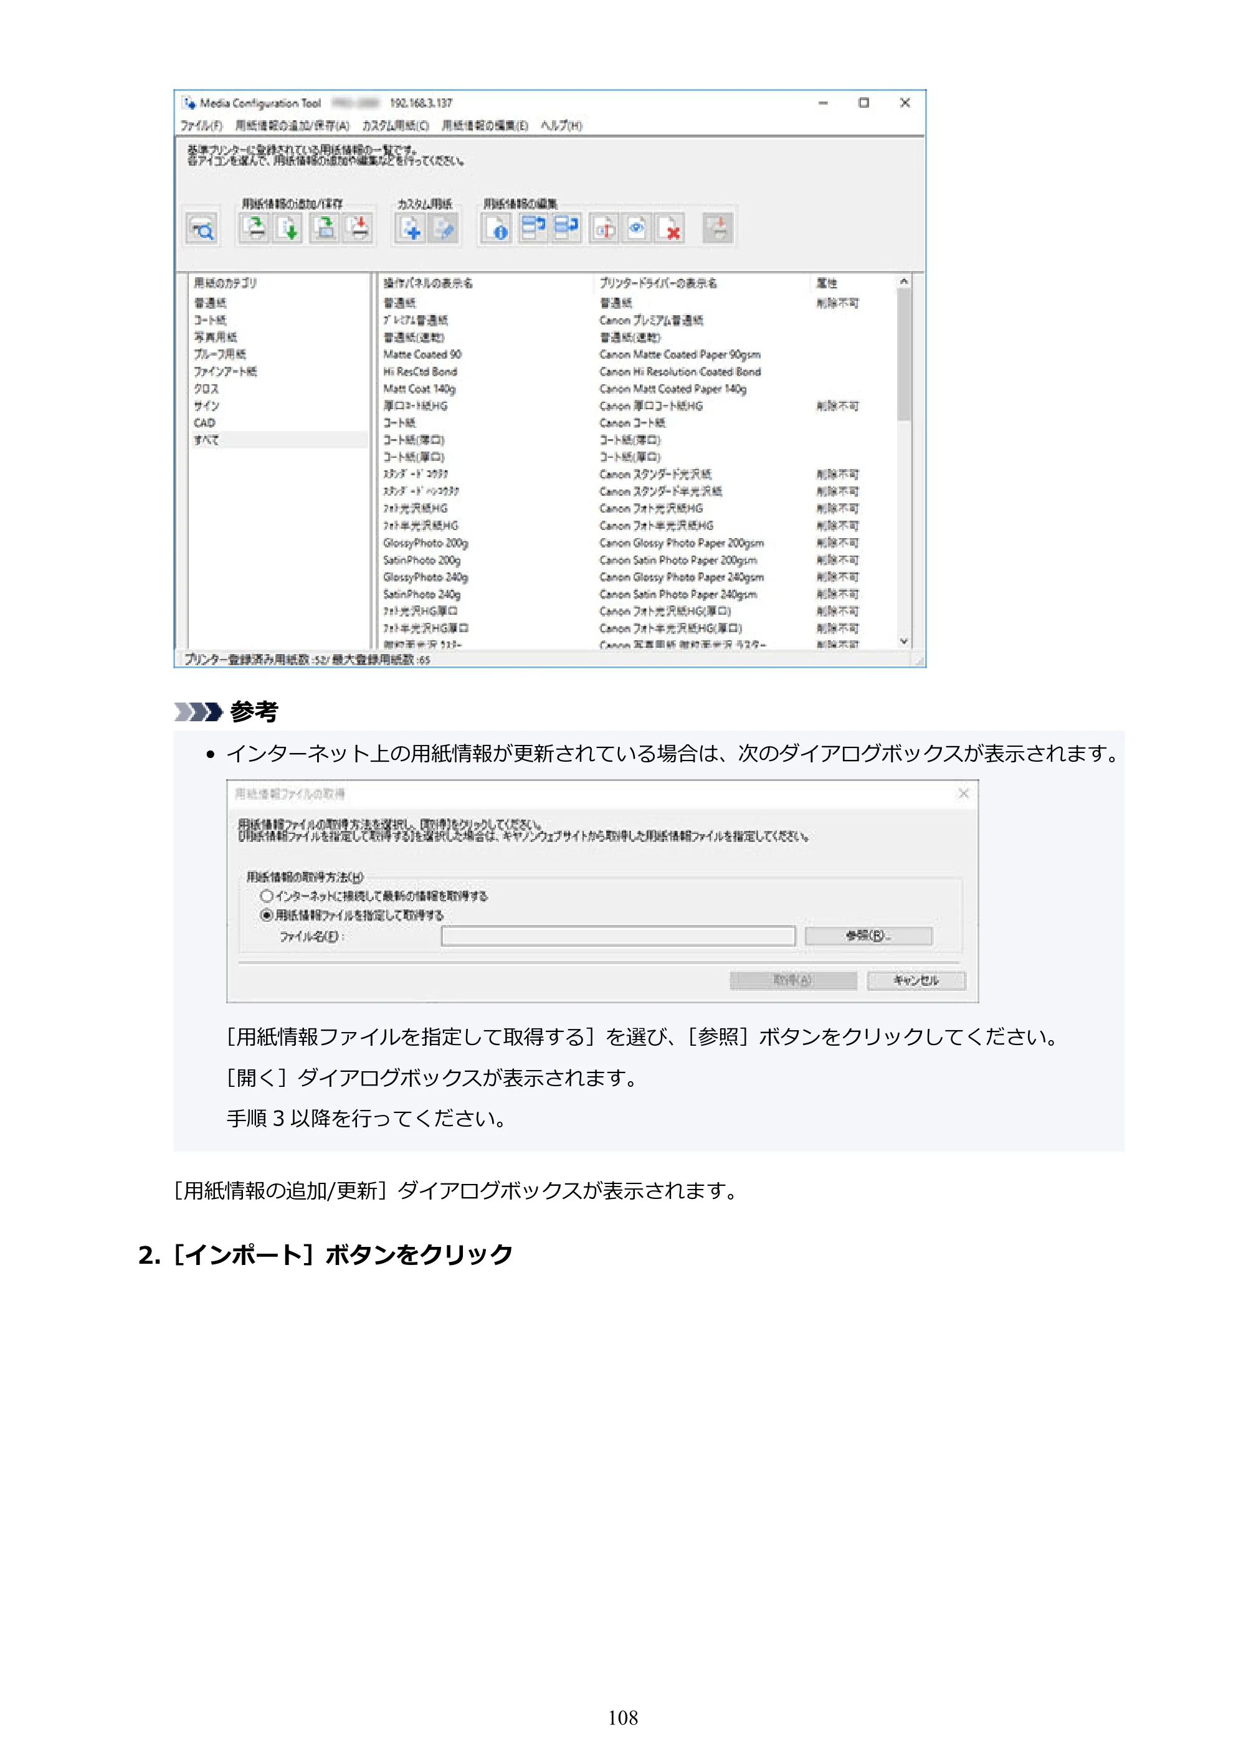Select the GlossyPhoto 200g paper row

click(x=426, y=542)
